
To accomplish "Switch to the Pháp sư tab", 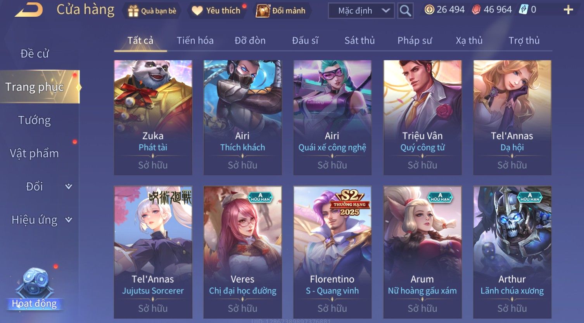I will tap(415, 40).
